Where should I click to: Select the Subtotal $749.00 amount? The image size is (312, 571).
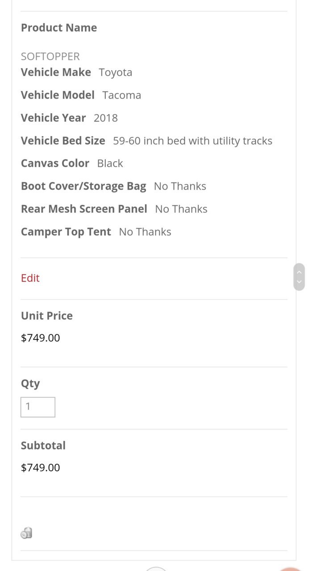coord(40,467)
